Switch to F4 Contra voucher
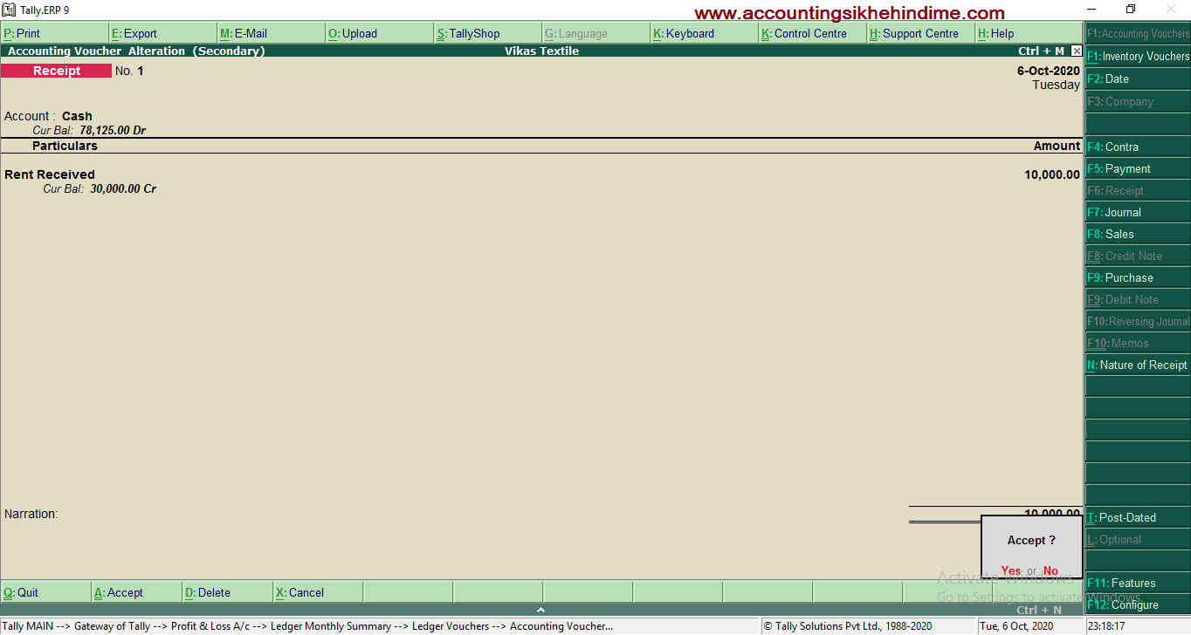Image resolution: width=1191 pixels, height=635 pixels. click(1138, 147)
